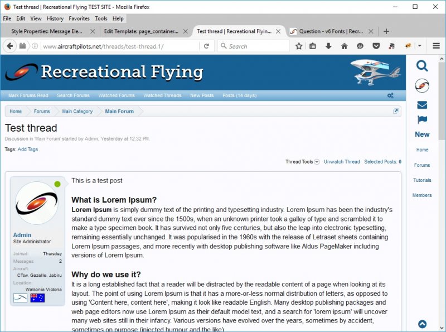
Task: Click Mark Forums Read link
Action: [28, 95]
